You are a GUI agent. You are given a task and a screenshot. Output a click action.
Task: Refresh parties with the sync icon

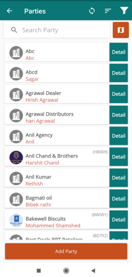click(x=92, y=11)
